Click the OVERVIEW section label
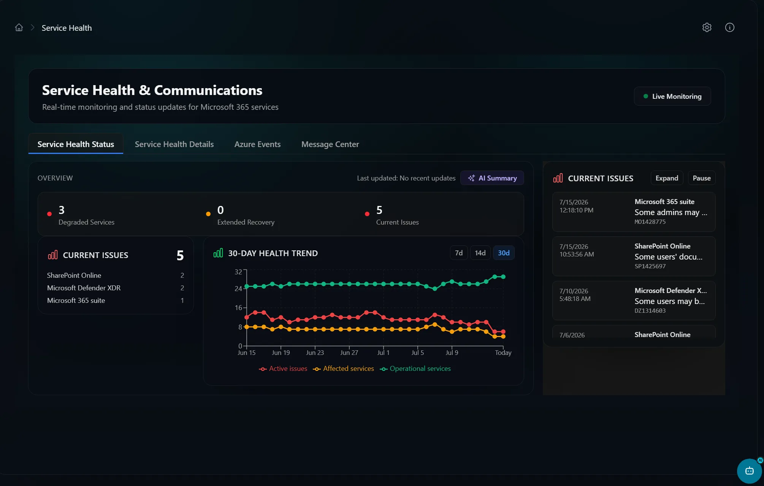The height and width of the screenshot is (486, 764). pyautogui.click(x=55, y=178)
